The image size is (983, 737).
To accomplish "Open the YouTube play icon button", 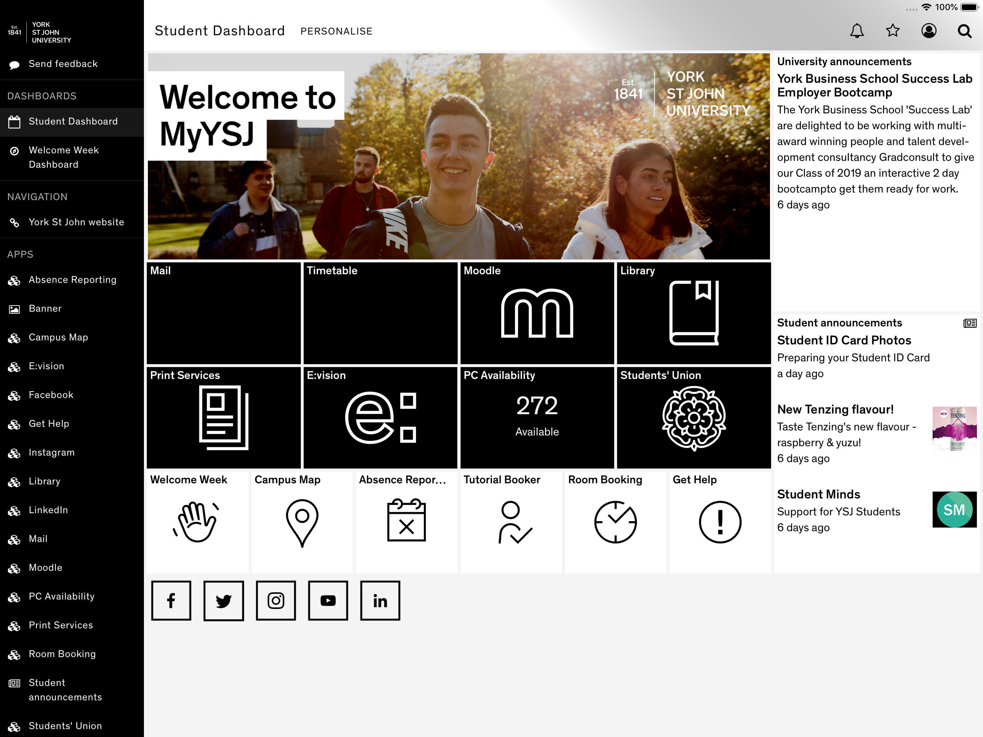I will click(x=328, y=601).
